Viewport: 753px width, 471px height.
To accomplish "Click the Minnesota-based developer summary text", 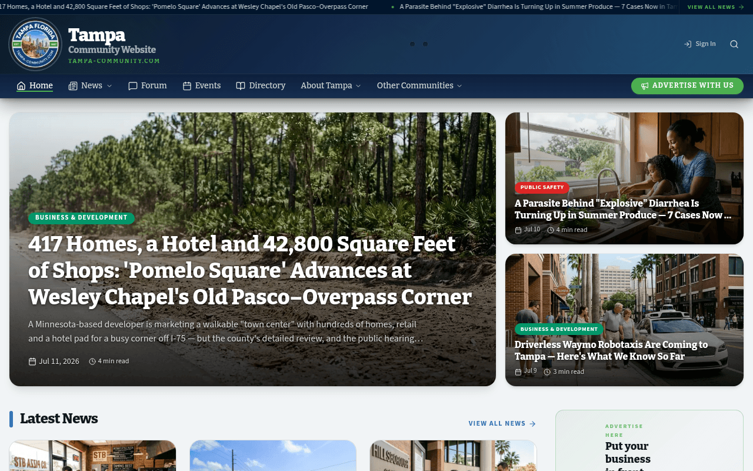I will pos(226,331).
